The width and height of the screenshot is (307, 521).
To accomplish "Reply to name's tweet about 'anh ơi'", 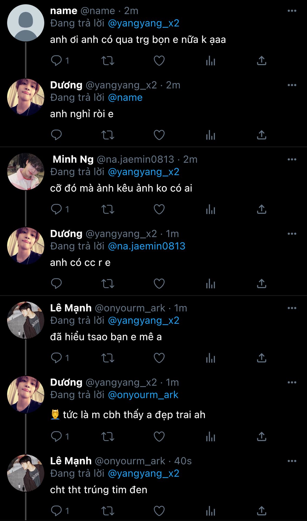I will coord(56,61).
